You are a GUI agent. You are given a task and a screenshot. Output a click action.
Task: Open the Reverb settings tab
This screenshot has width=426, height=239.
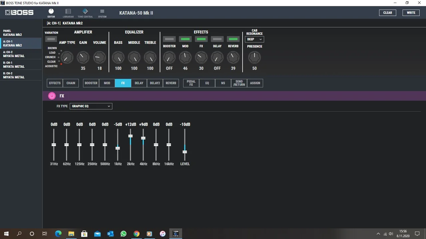point(171,83)
